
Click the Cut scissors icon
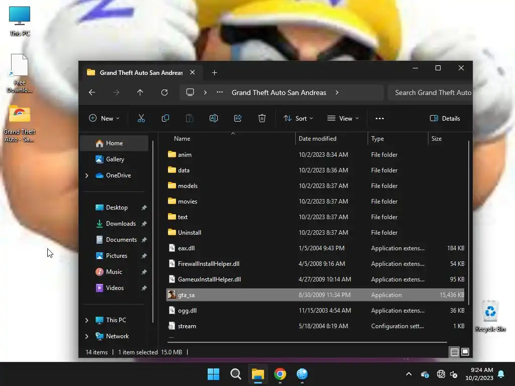click(141, 119)
